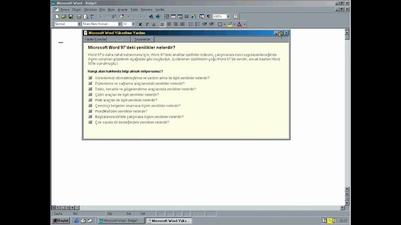The image size is (401, 225).
Task: Select the Format Painter brush icon
Action: pyautogui.click(x=122, y=17)
